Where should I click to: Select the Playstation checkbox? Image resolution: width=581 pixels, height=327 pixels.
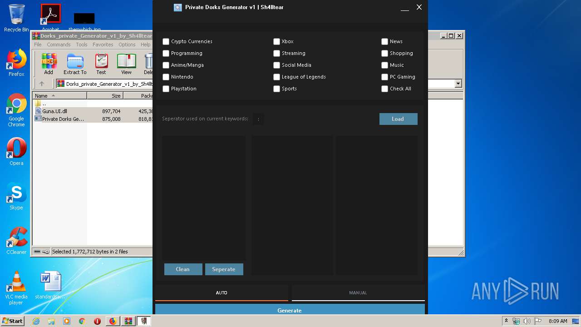point(166,89)
